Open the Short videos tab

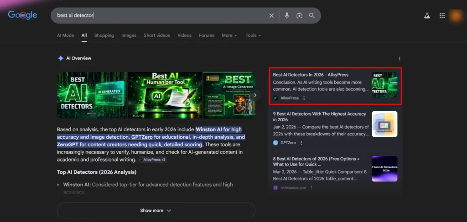point(157,36)
